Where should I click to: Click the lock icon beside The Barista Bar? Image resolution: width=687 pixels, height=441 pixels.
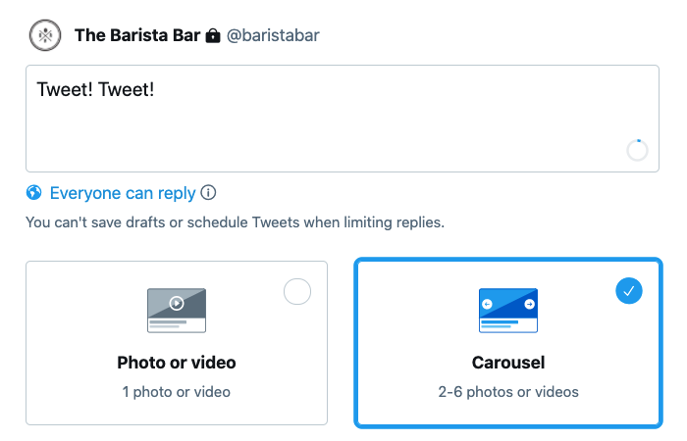coord(213,35)
